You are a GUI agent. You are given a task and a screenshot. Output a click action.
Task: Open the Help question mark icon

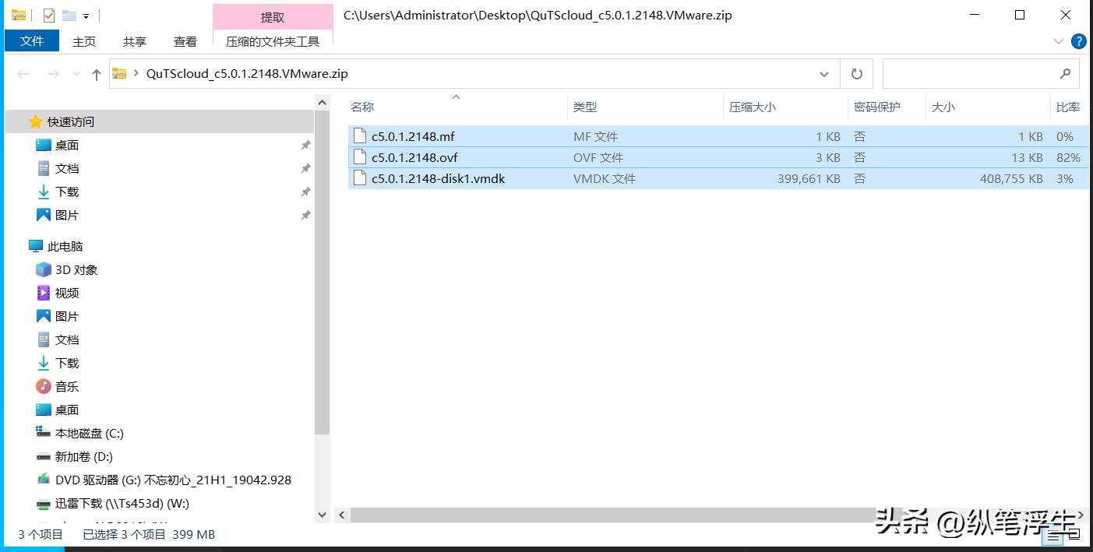[1079, 41]
